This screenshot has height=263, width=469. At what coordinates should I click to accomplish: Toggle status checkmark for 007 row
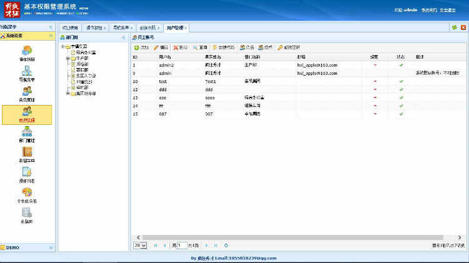401,114
